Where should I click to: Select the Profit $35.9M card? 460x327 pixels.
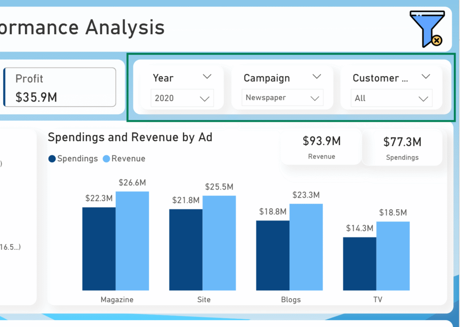(x=60, y=88)
